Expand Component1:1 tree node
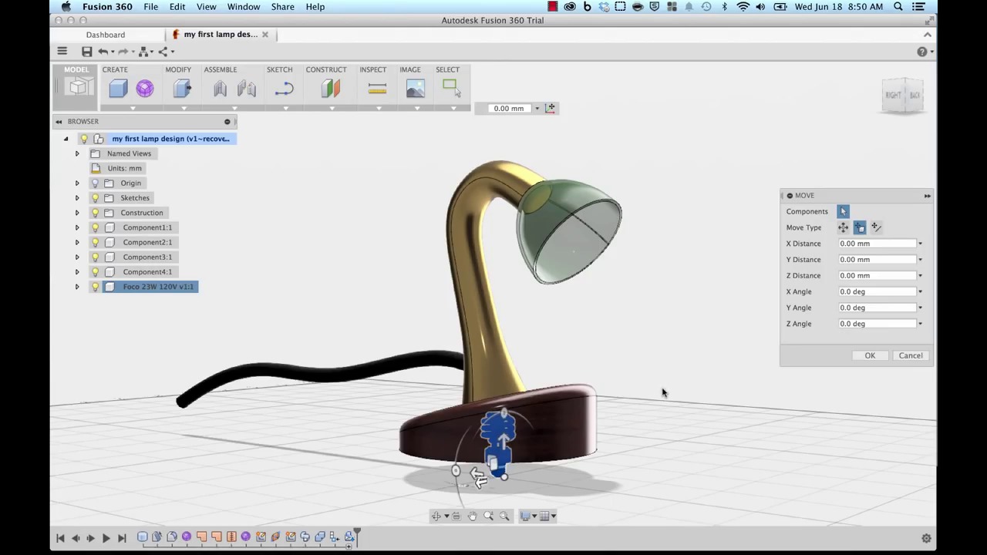Screen dimensions: 987x555 [x=77, y=227]
